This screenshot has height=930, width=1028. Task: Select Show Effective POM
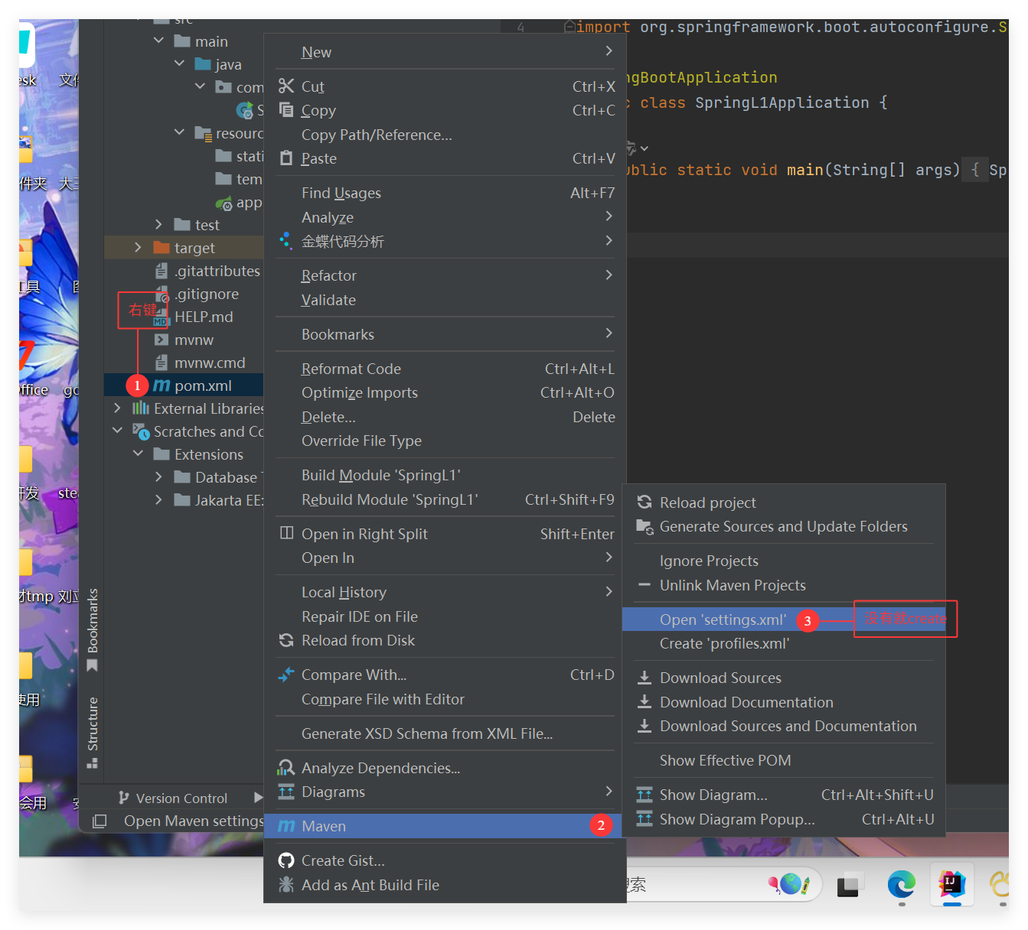[784, 760]
